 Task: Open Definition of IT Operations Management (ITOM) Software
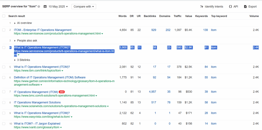(50, 78)
